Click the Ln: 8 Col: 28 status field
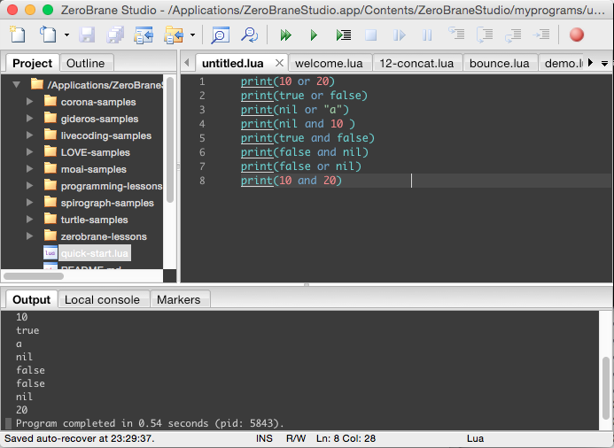Image resolution: width=614 pixels, height=448 pixels. click(346, 438)
